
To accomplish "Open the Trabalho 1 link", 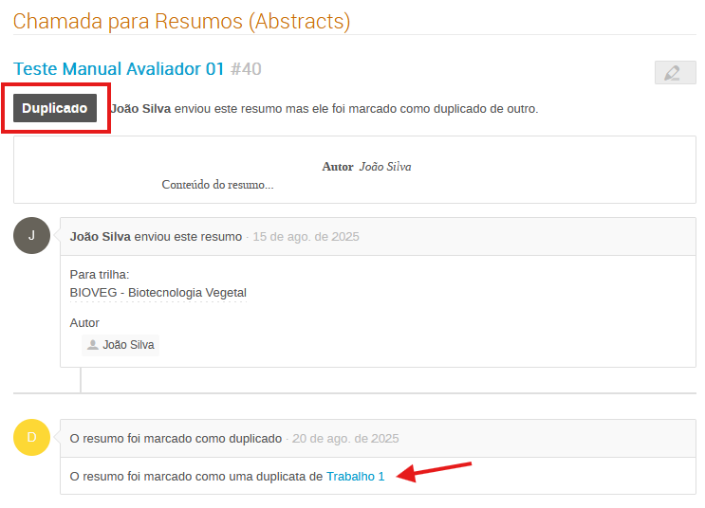I will pos(356,477).
